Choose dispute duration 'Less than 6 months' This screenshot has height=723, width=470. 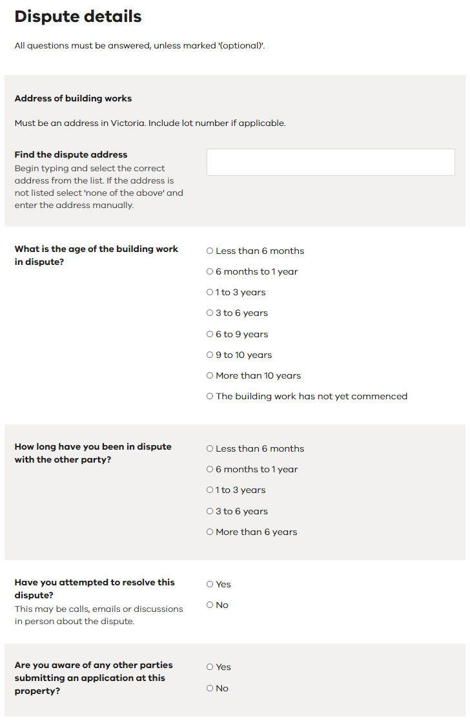coord(210,448)
